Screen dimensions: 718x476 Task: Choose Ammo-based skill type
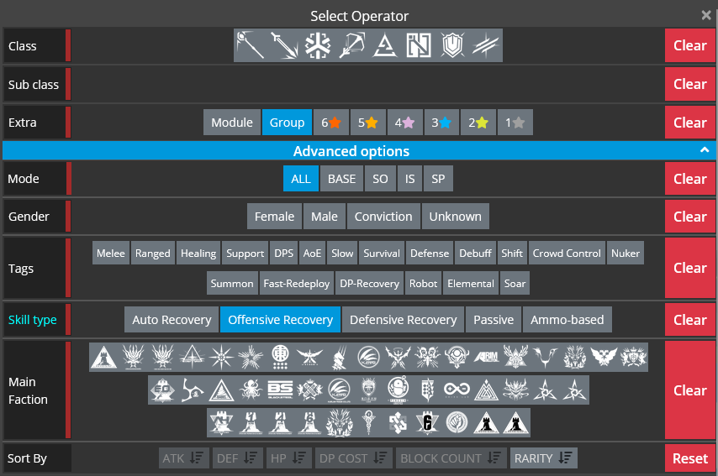click(x=568, y=320)
